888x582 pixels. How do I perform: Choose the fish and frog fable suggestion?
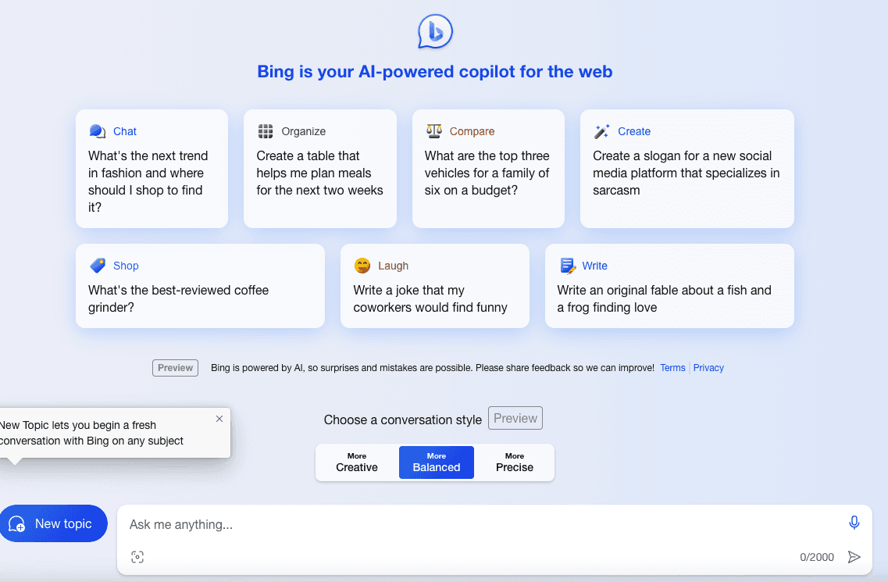pyautogui.click(x=669, y=286)
